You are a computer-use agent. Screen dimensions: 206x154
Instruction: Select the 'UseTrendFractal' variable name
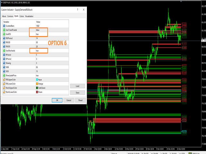coord(11,30)
